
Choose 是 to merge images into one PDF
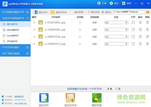coord(108,89)
